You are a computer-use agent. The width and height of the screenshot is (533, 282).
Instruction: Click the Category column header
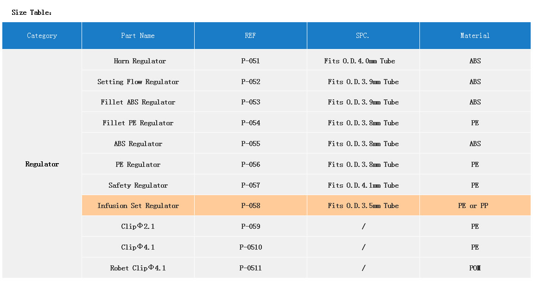coord(42,36)
